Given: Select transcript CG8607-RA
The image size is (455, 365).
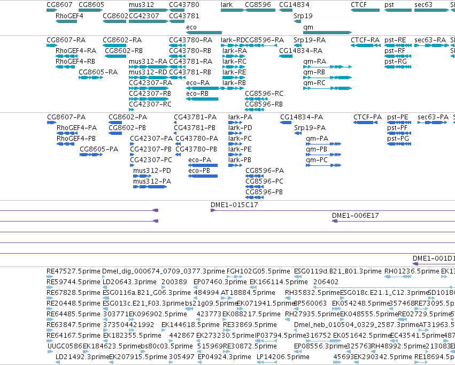Looking at the screenshot, I should 52,45.
